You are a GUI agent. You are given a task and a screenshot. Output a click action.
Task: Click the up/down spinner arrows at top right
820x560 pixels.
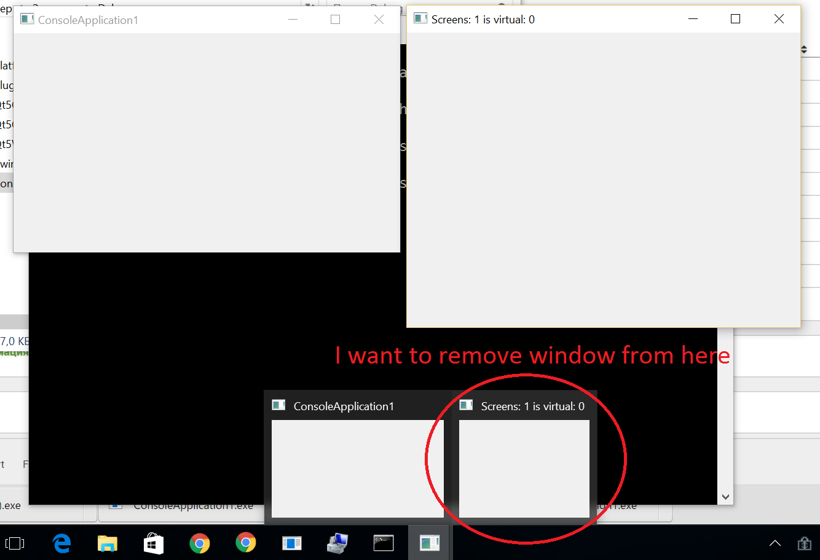click(x=804, y=50)
